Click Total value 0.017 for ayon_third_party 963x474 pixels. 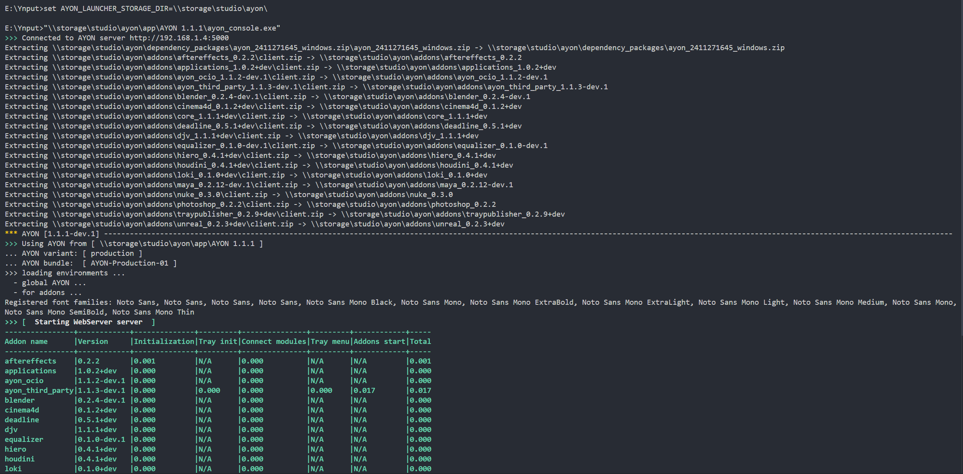pyautogui.click(x=420, y=391)
